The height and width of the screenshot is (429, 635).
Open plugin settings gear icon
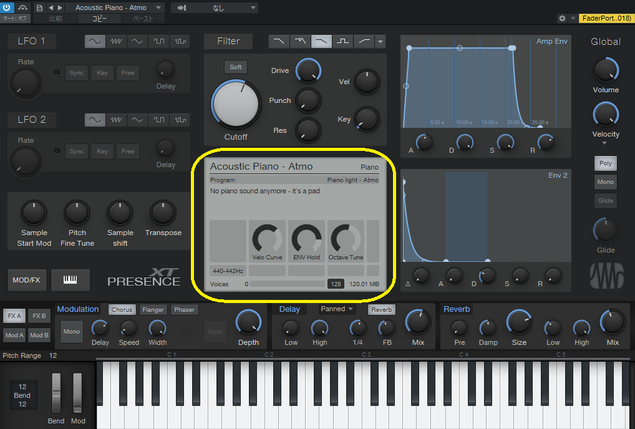coord(562,18)
